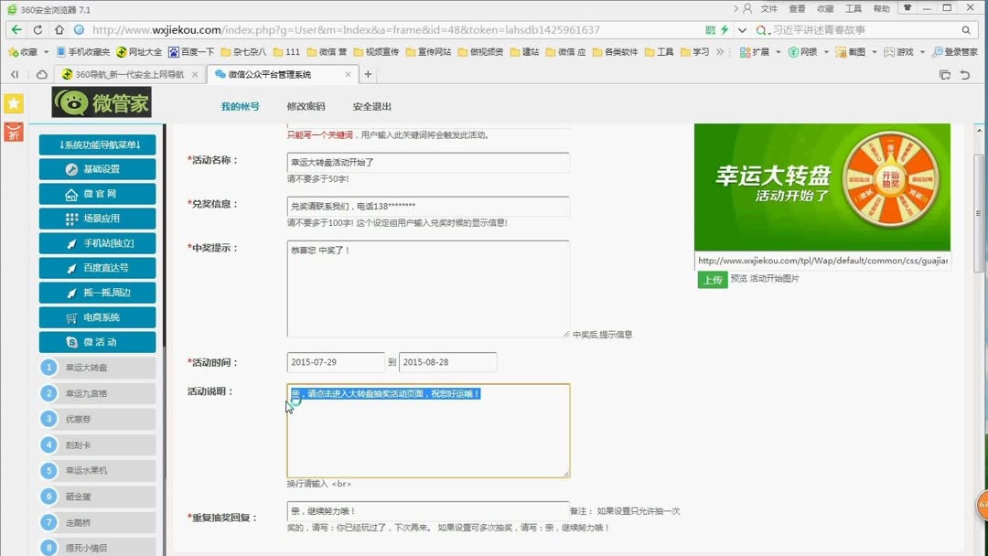Image resolution: width=988 pixels, height=556 pixels.
Task: Switch to the 我的帐号 tab
Action: point(240,106)
